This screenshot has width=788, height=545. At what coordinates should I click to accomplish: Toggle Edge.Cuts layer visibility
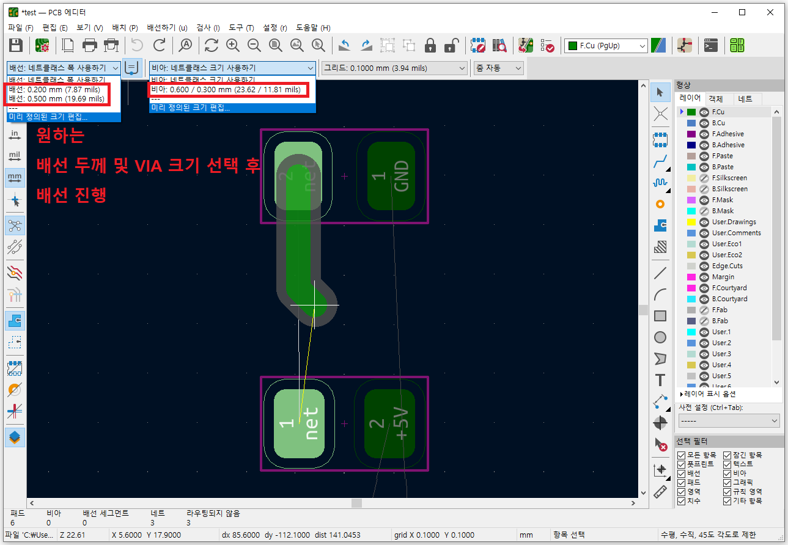tap(704, 266)
